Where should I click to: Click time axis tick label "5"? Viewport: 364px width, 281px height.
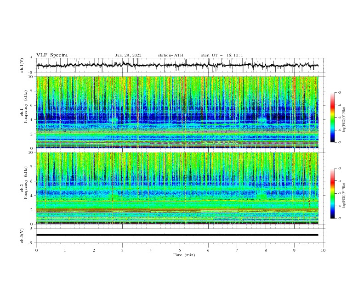point(180,250)
